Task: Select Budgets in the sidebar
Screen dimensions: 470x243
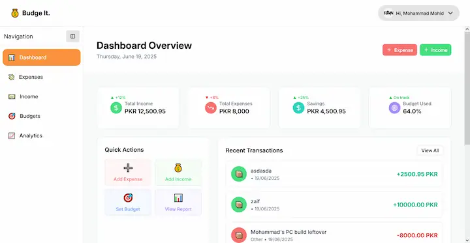Action: [x=41, y=116]
